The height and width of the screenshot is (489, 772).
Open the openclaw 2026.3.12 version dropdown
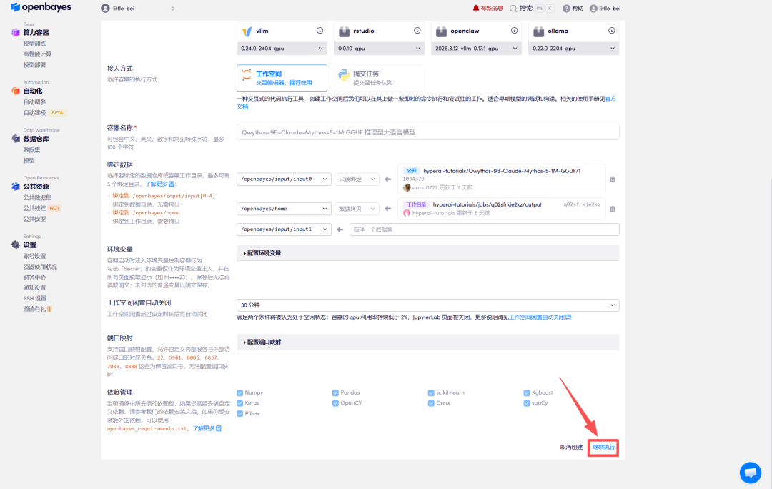(476, 49)
